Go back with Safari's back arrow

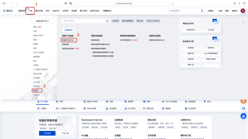[12, 3]
